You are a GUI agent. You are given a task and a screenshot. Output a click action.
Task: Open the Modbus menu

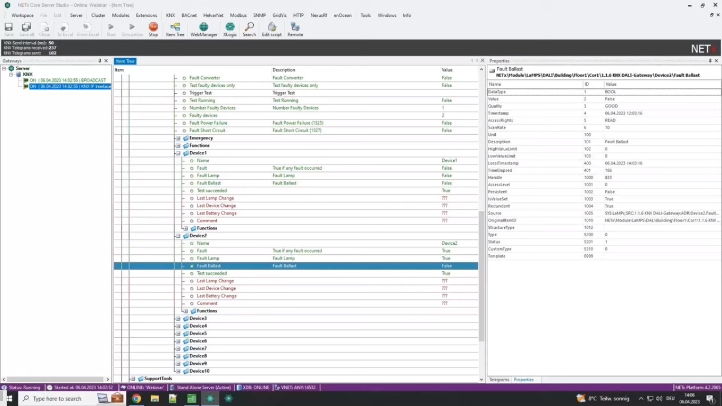238,15
